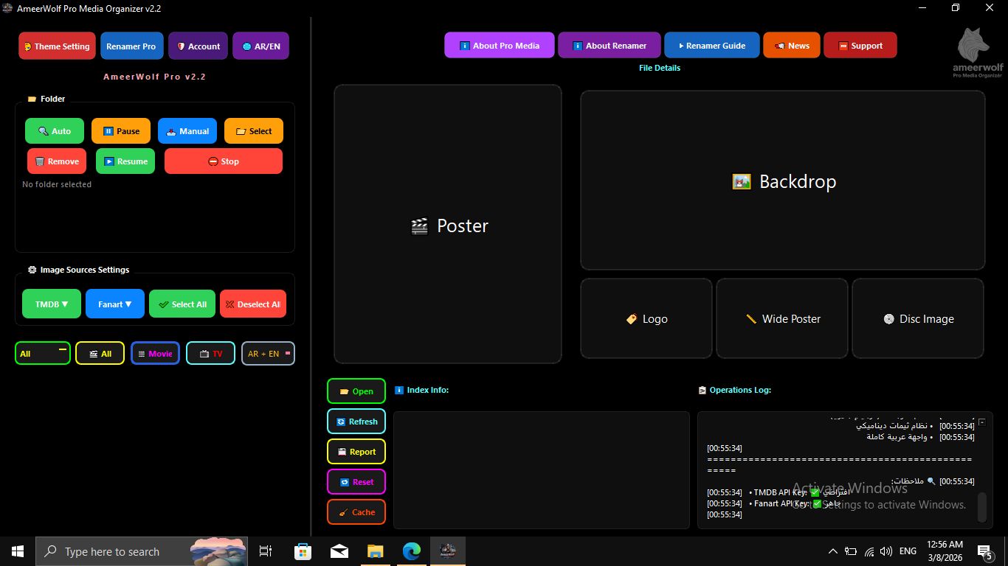Open File Explorer from the taskbar
Image resolution: width=1008 pixels, height=566 pixels.
tap(376, 551)
